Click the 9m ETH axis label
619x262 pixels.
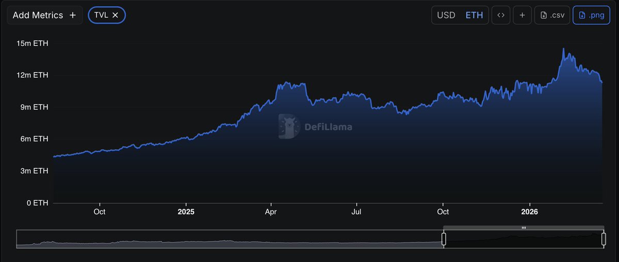pos(35,107)
